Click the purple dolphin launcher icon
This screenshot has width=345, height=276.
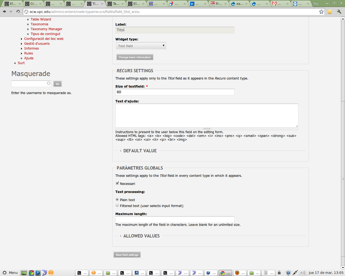tap(44, 273)
